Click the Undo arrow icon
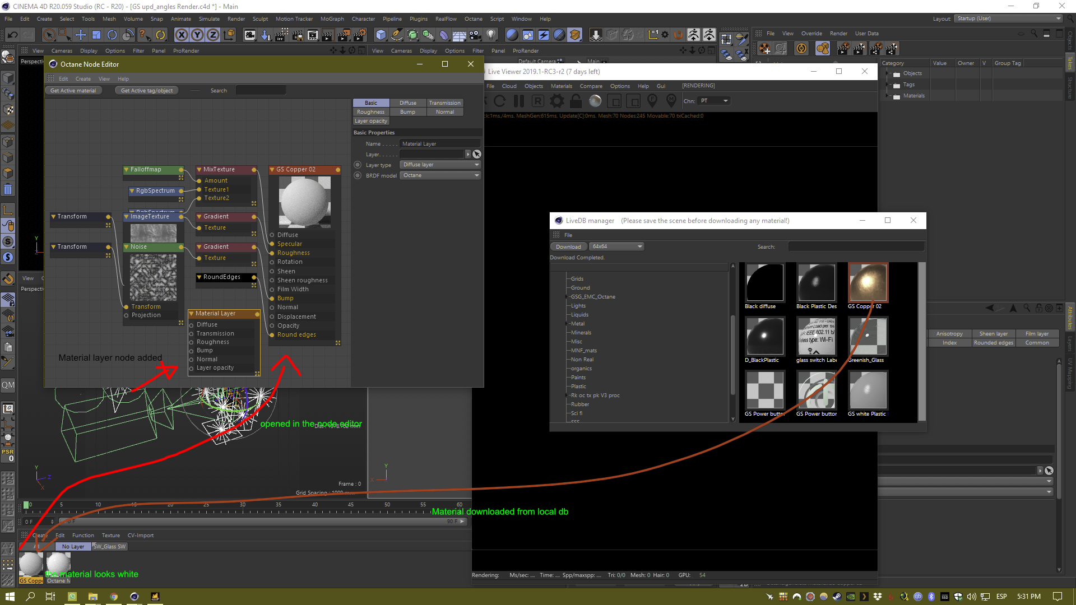1076x605 pixels. [12, 35]
